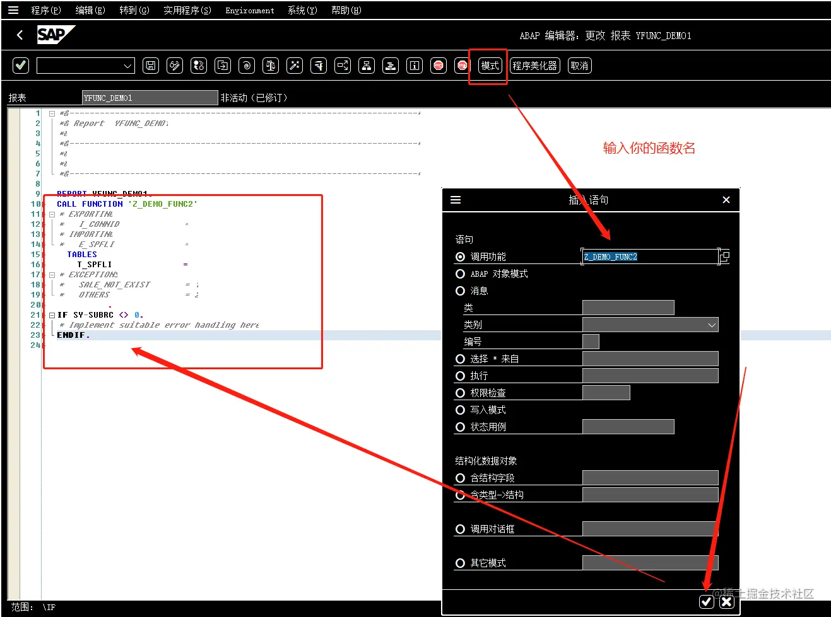
Task: Select the 调用对话框 radio button
Action: coord(460,529)
